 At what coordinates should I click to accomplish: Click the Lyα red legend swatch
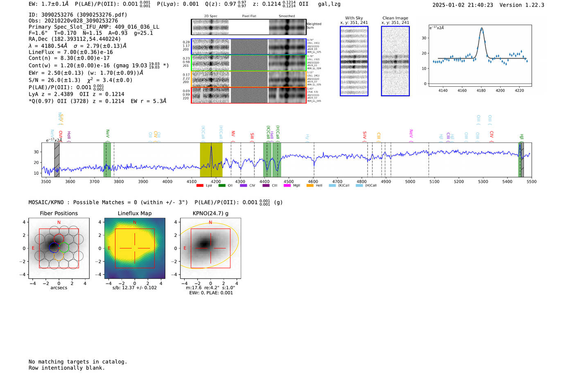200,185
